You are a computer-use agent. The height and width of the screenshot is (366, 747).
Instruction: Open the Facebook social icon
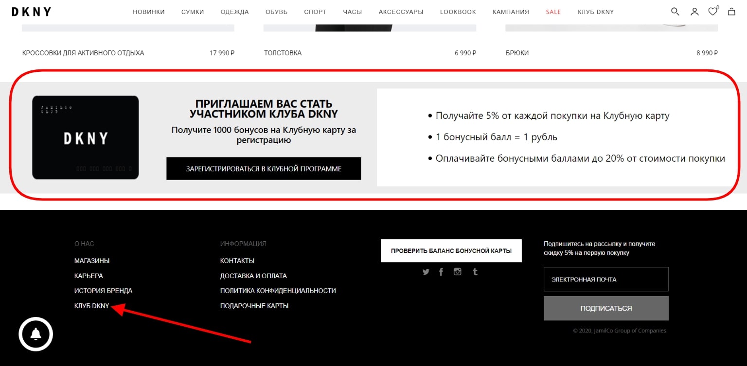[441, 272]
